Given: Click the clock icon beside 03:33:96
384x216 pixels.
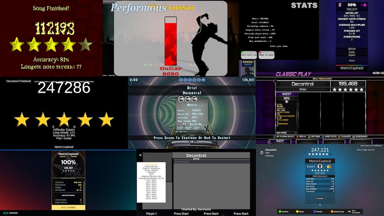Looking at the screenshot, I should tap(184, 124).
